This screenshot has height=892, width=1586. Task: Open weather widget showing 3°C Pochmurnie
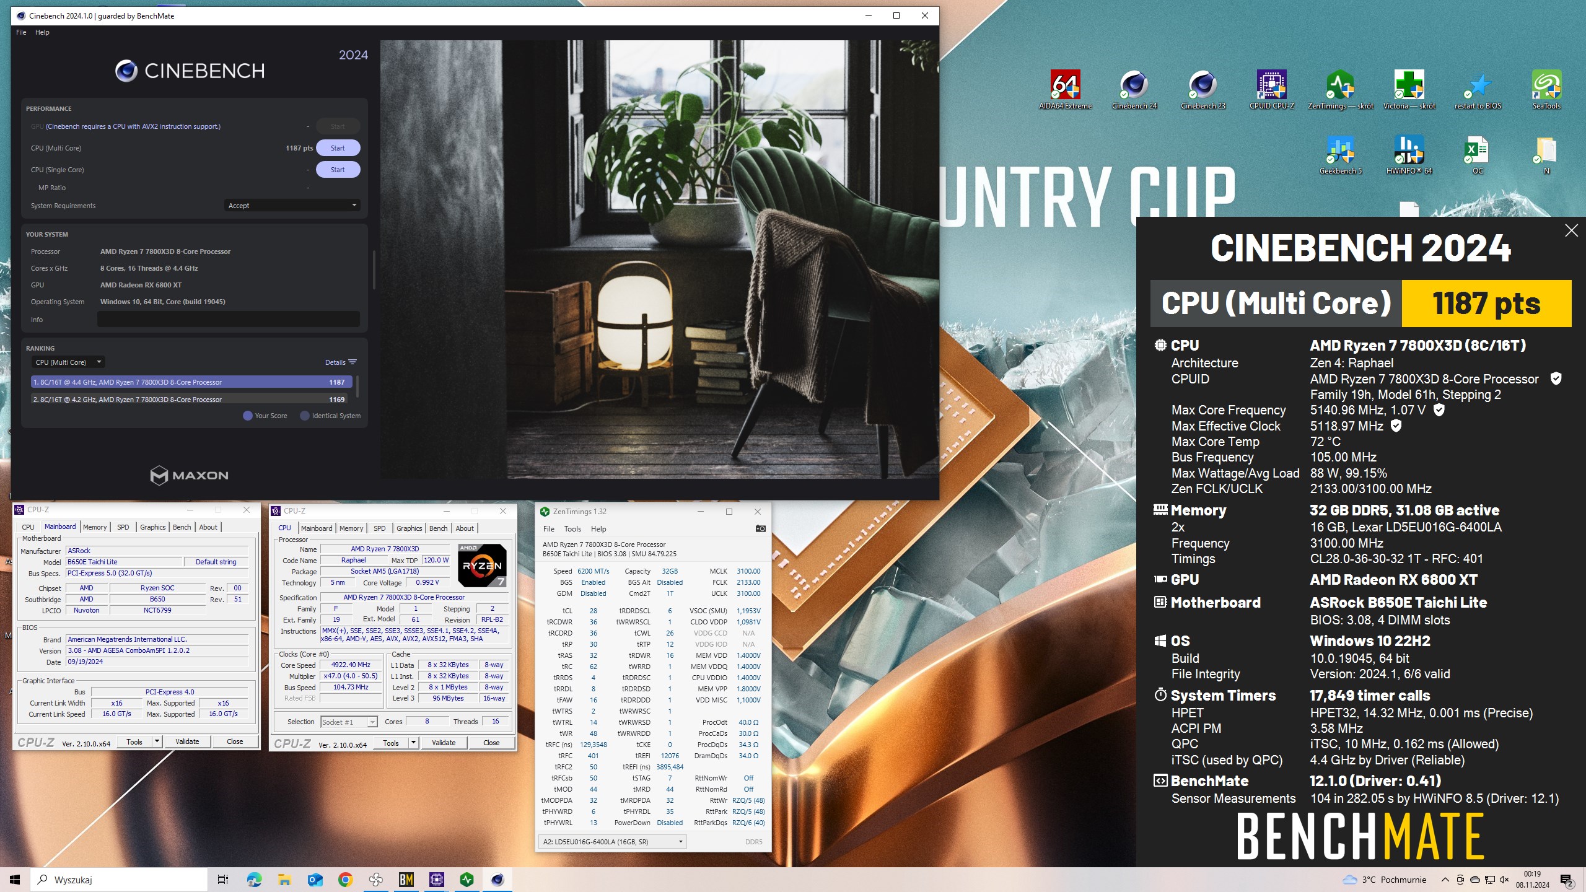tap(1384, 880)
